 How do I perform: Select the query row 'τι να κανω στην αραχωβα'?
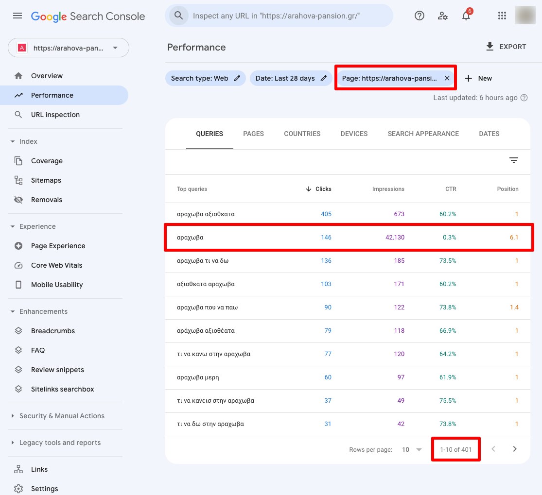pos(348,354)
